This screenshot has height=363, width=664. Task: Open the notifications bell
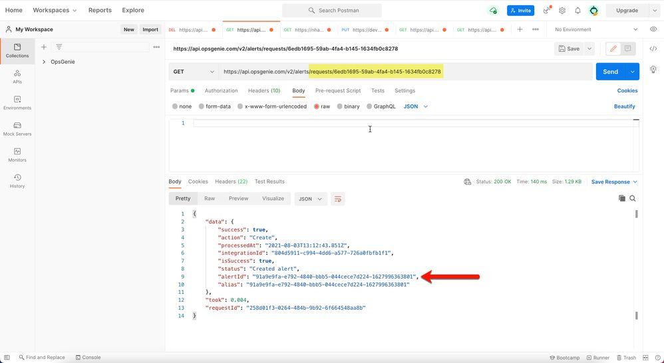point(578,11)
